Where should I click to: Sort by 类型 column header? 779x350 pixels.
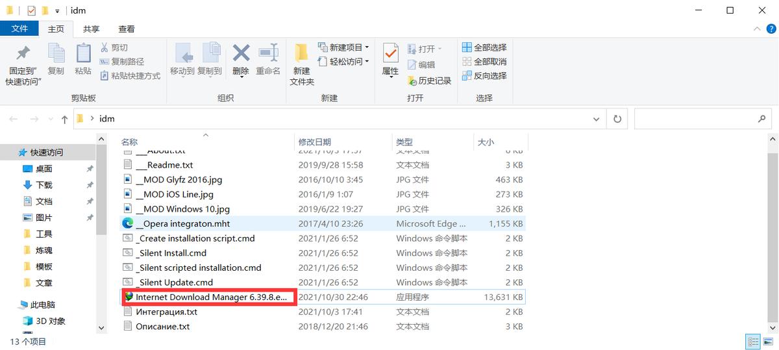pos(404,142)
